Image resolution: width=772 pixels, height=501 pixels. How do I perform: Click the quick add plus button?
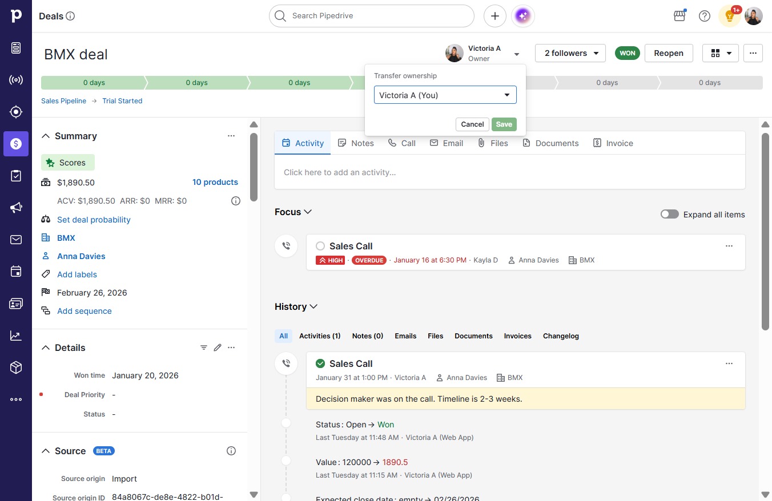point(495,16)
